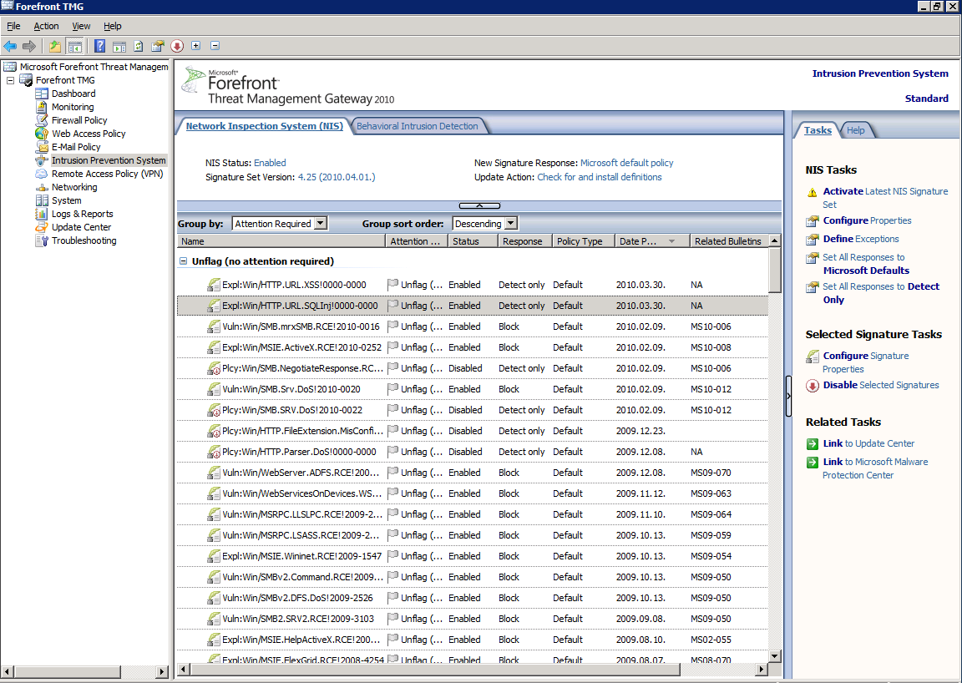This screenshot has width=962, height=683.
Task: Open Microsoft default policy link
Action: point(626,163)
